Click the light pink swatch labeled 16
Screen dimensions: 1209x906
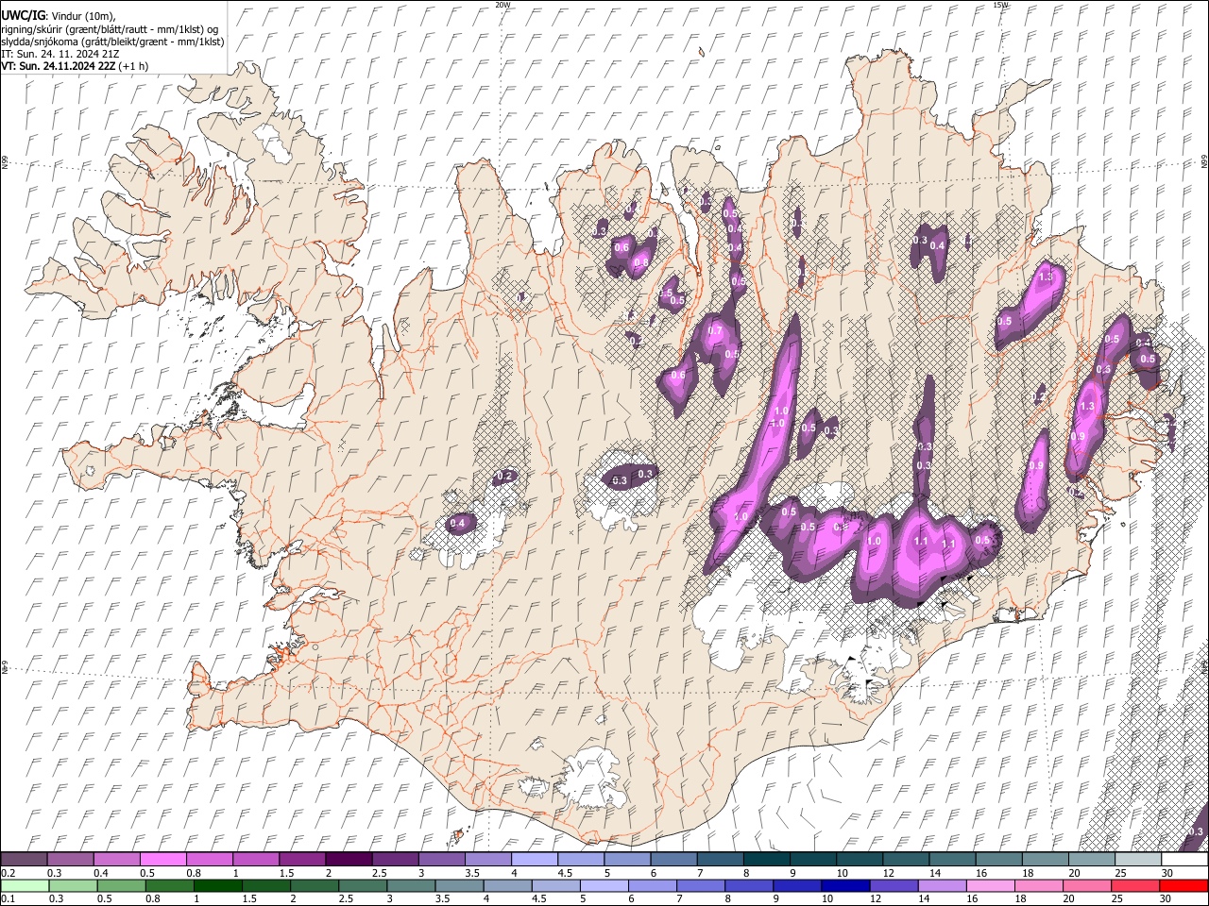coord(991,885)
